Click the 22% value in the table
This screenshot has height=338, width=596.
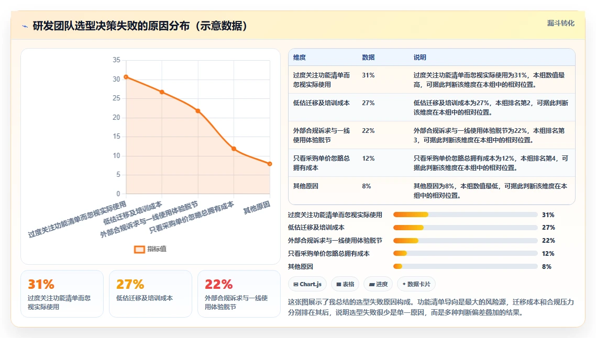pos(368,131)
